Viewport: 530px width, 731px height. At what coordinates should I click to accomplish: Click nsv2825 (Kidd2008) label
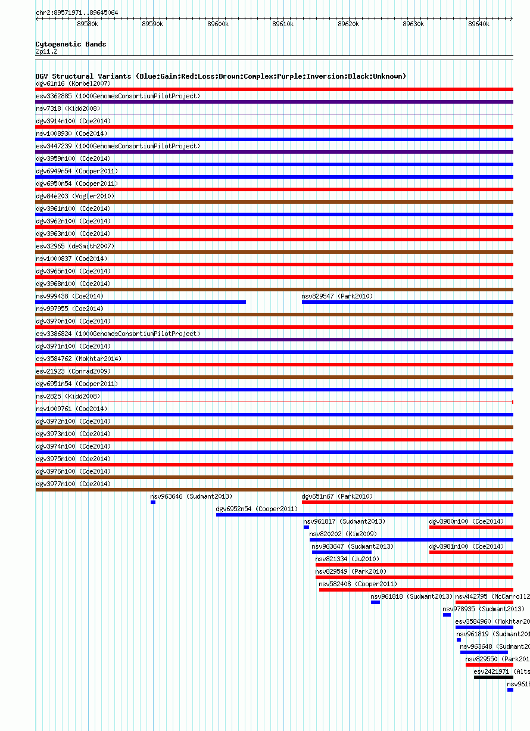tap(68, 397)
